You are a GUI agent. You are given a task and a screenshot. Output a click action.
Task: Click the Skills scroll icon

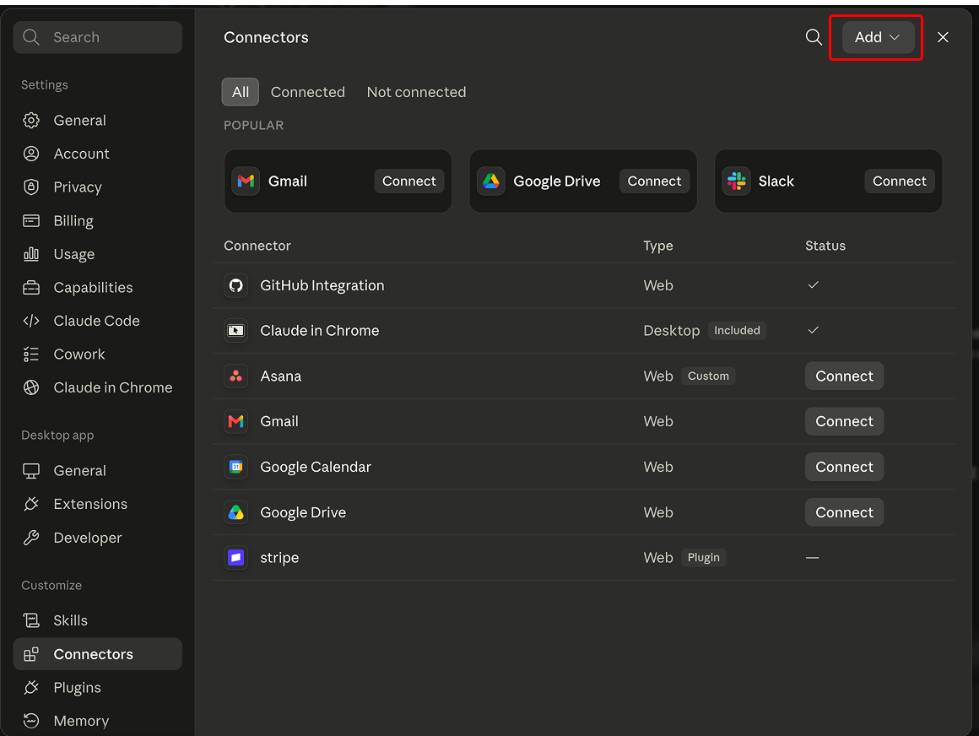coord(31,620)
